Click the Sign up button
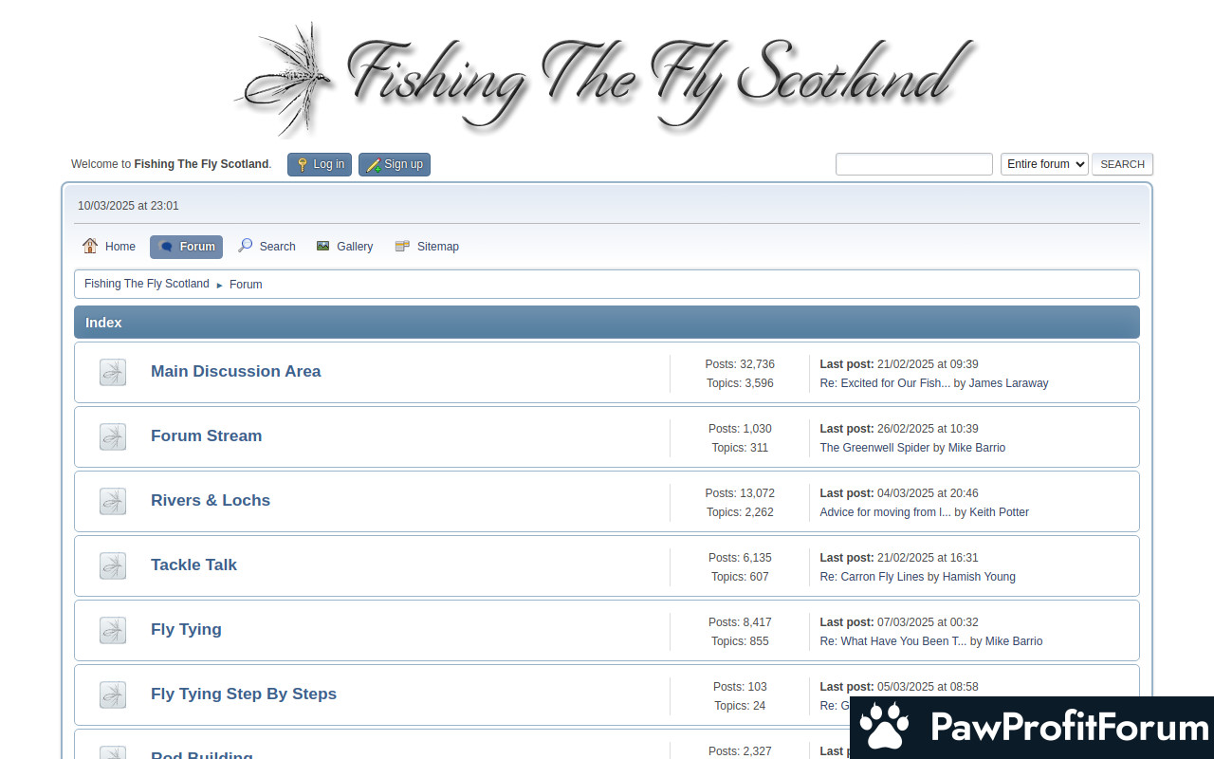The height and width of the screenshot is (759, 1214). 395,164
